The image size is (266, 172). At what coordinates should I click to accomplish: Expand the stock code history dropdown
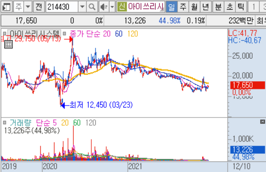[x=82, y=7]
